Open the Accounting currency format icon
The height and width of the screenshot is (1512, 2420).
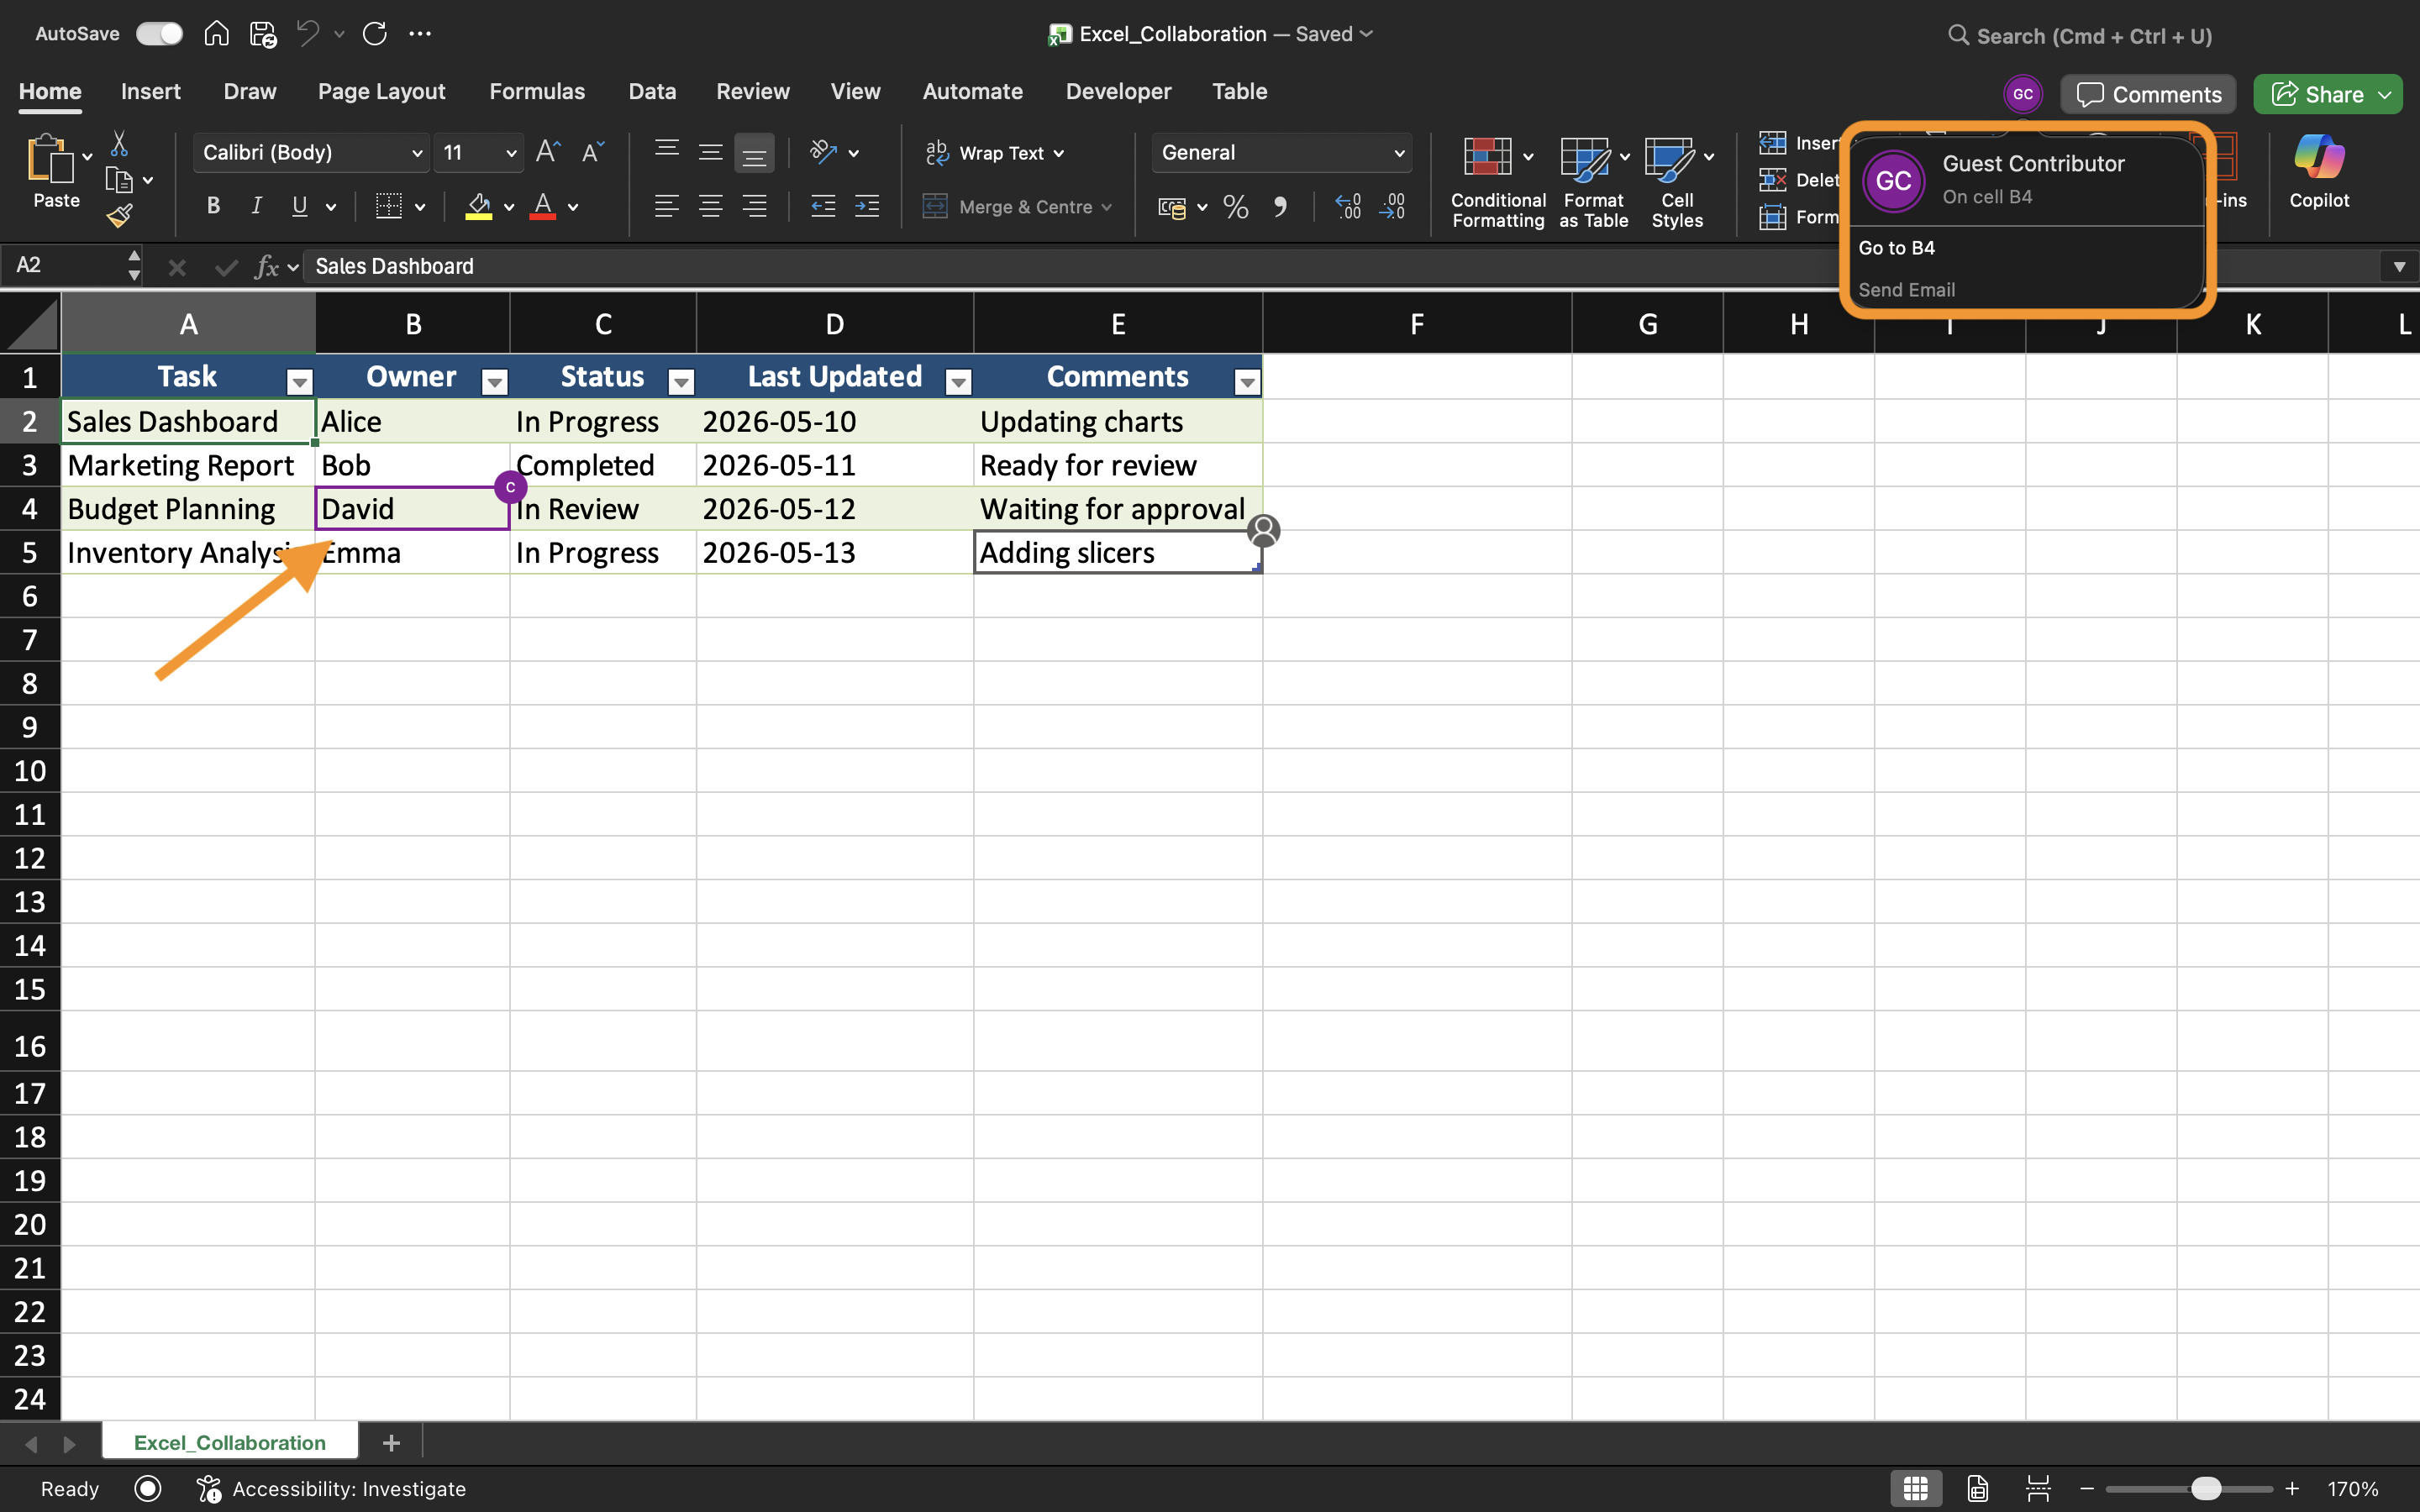(x=1172, y=207)
